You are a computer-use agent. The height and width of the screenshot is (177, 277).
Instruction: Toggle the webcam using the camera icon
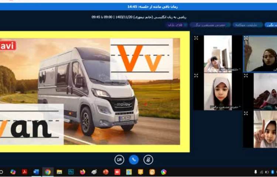(x=119, y=160)
